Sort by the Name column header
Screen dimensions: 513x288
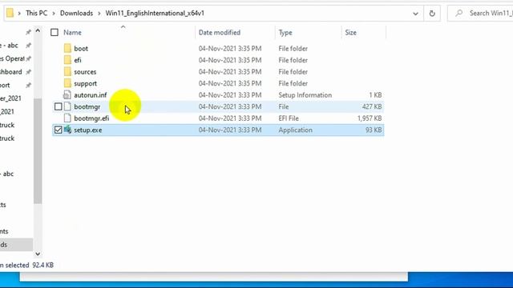72,32
